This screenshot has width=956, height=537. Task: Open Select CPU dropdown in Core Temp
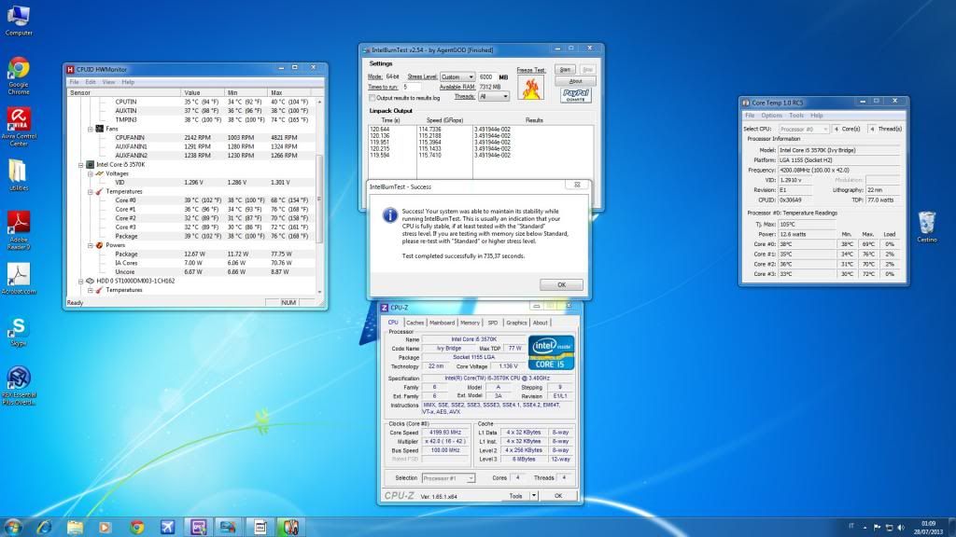[x=804, y=129]
